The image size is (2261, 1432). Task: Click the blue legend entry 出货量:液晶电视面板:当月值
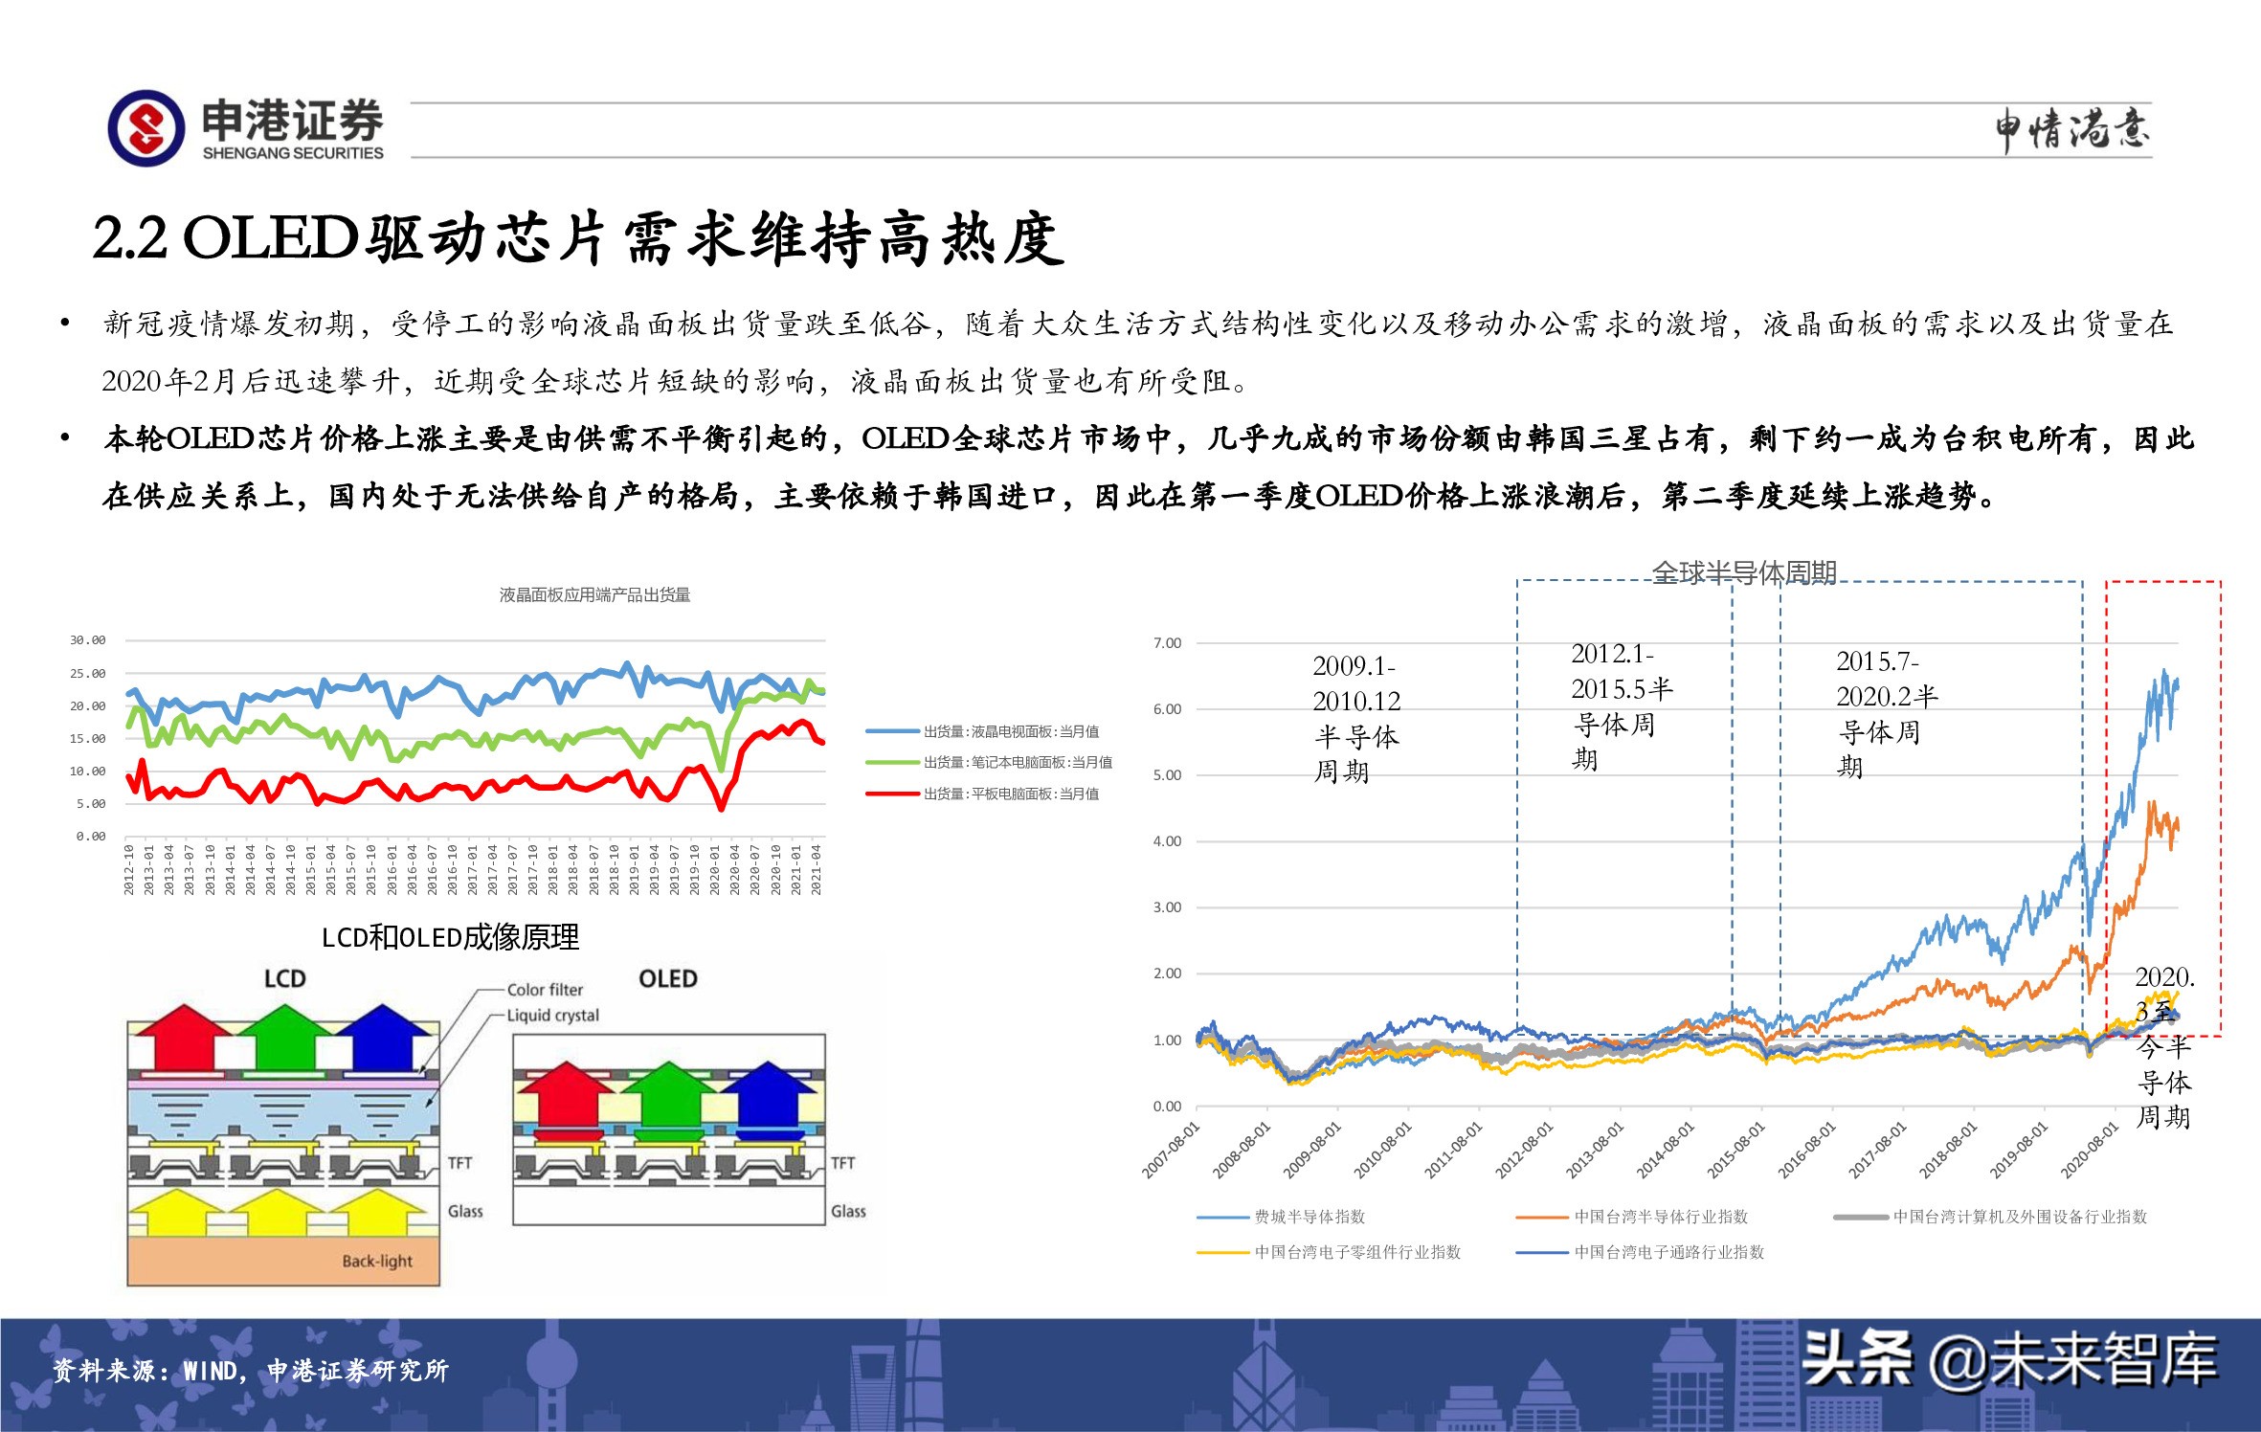click(x=982, y=731)
